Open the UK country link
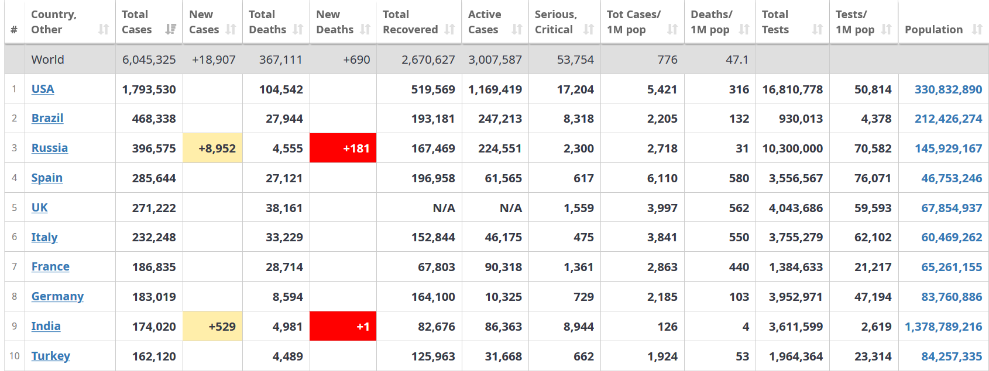Image resolution: width=989 pixels, height=371 pixels. [40, 207]
